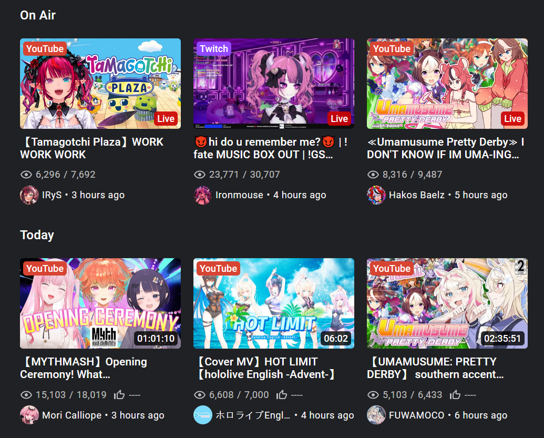Click FUWAMOCO channel avatar icon

[x=376, y=415]
